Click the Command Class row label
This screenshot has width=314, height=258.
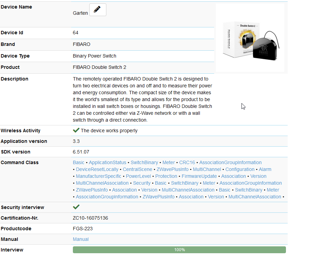[x=19, y=162]
